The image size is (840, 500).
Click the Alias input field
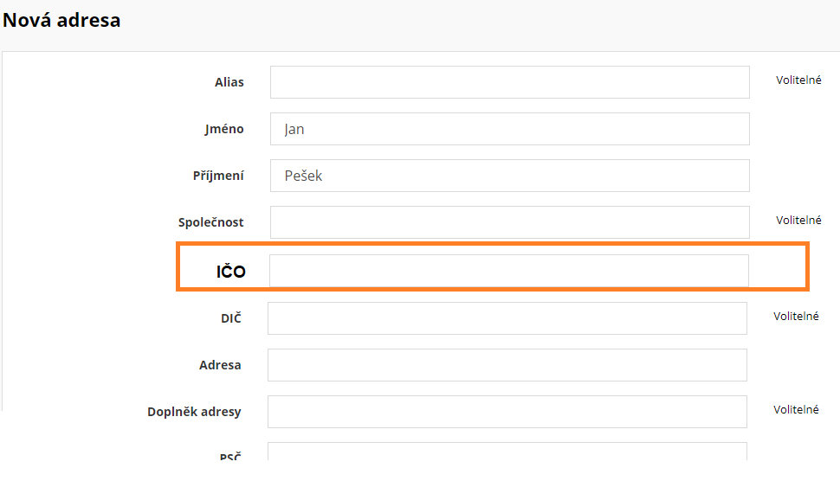509,82
